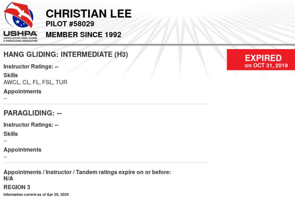Click the red EXPIRED status badge
This screenshot has width=295, height=199.
pyautogui.click(x=261, y=60)
